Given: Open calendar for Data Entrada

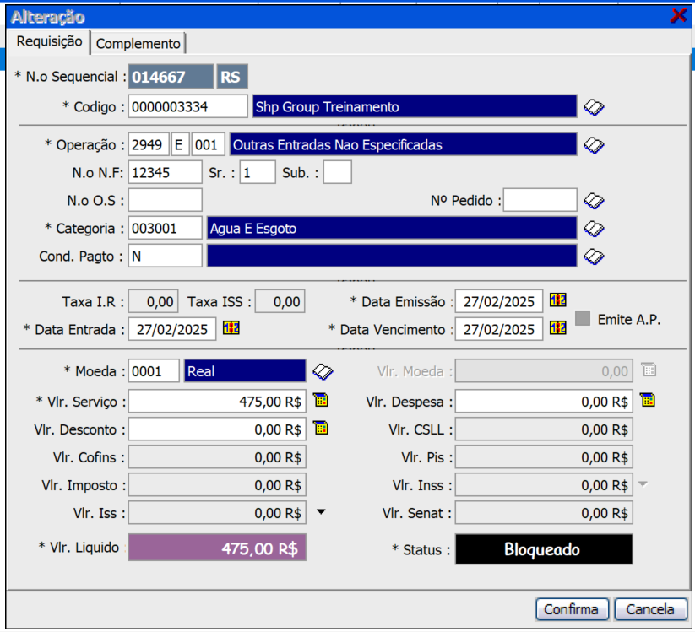Looking at the screenshot, I should click(x=231, y=328).
